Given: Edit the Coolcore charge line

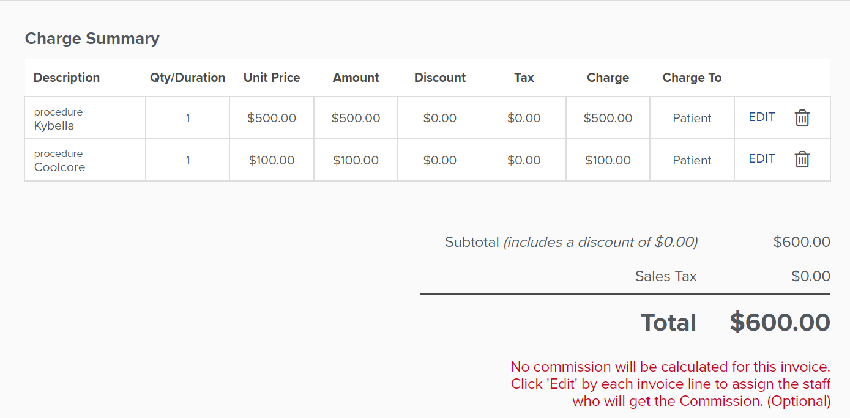Looking at the screenshot, I should (x=762, y=159).
